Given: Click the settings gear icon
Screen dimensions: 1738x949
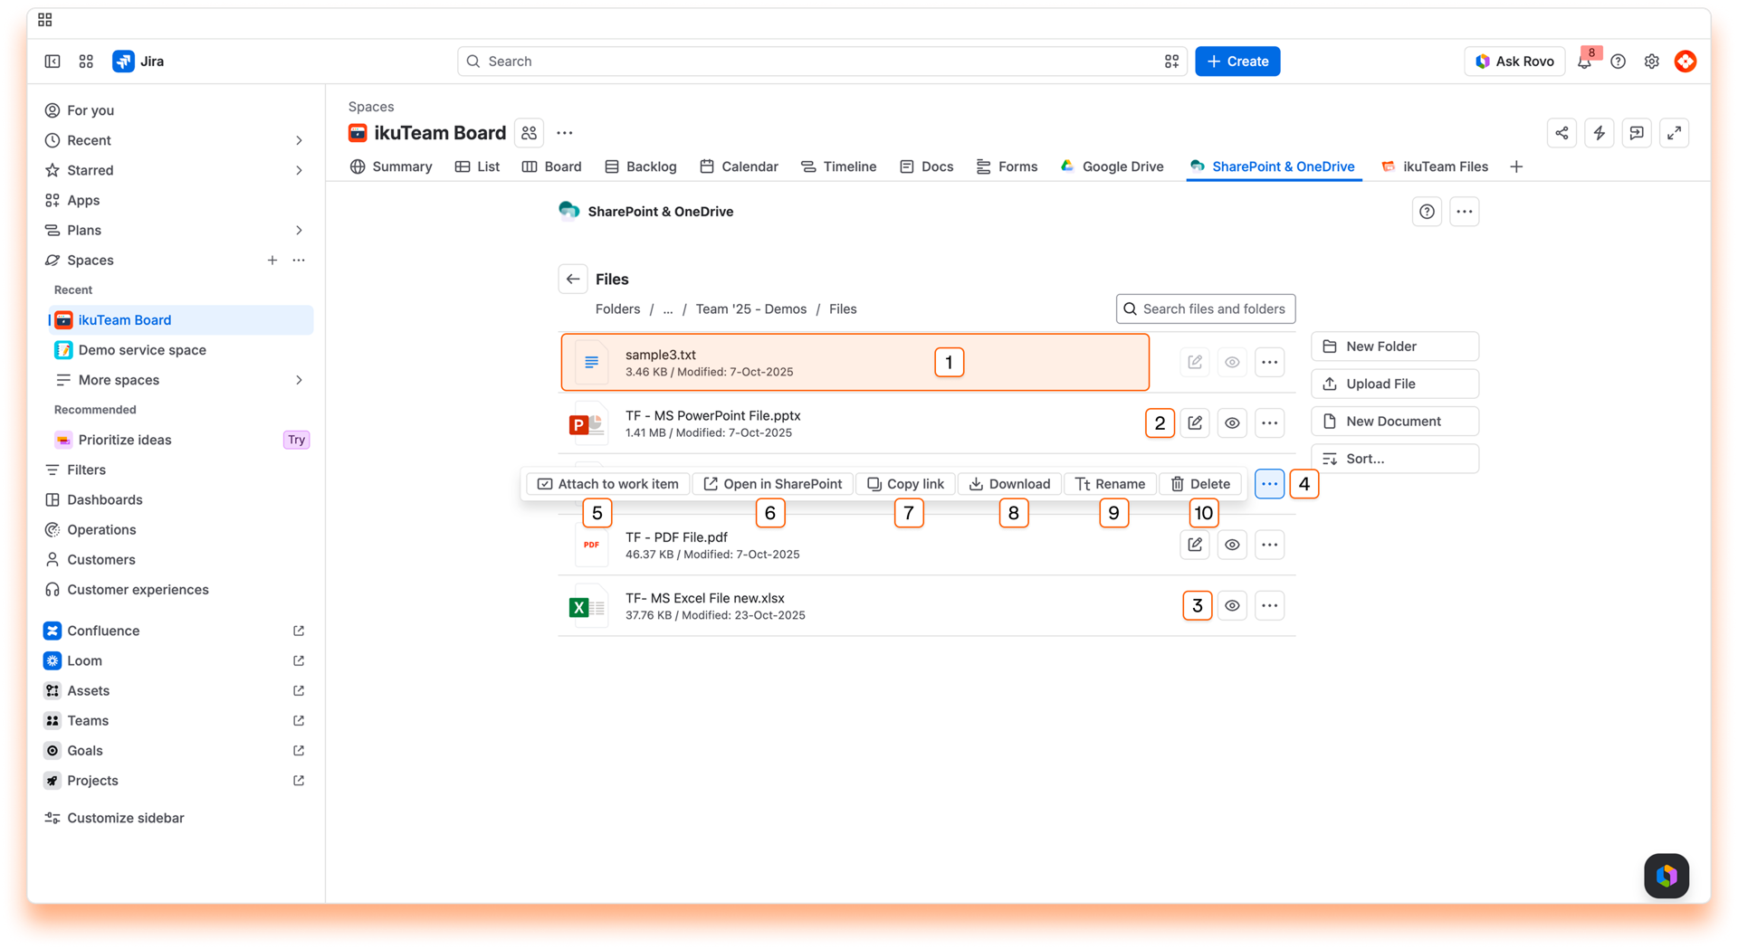Looking at the screenshot, I should 1651,62.
